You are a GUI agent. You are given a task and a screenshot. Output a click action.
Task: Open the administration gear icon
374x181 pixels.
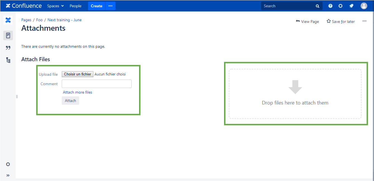(x=340, y=6)
